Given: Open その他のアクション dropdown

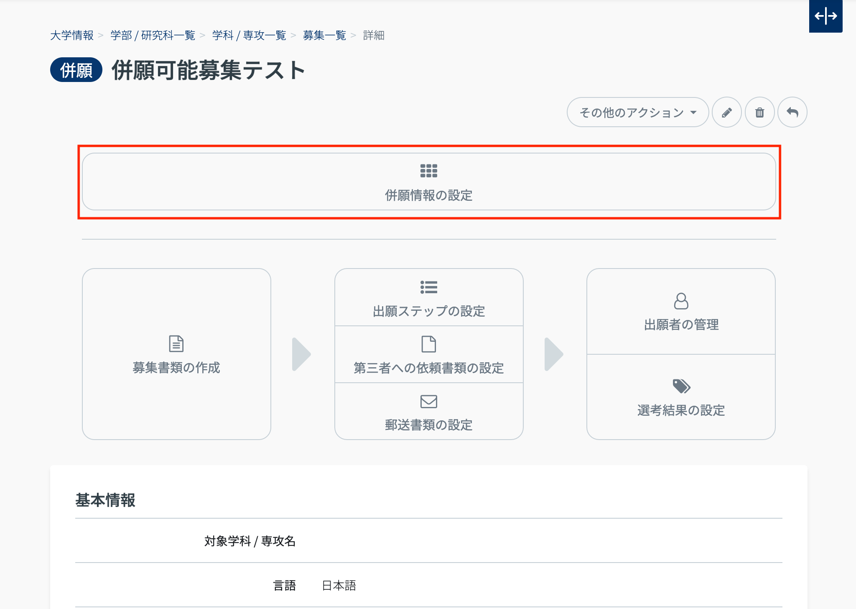Looking at the screenshot, I should point(637,113).
